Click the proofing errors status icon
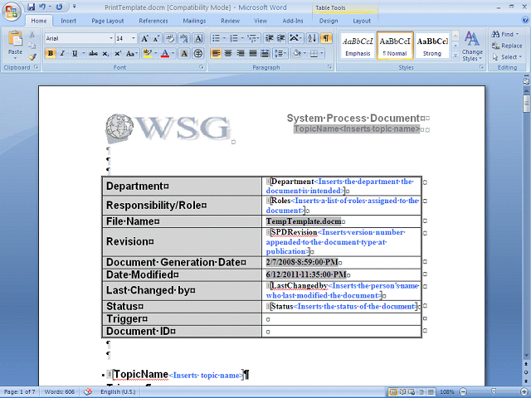The width and height of the screenshot is (531, 398). 88,392
